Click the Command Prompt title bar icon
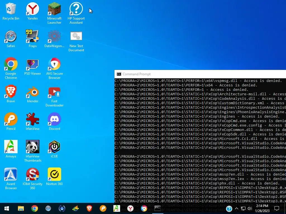The width and height of the screenshot is (286, 214). (119, 74)
